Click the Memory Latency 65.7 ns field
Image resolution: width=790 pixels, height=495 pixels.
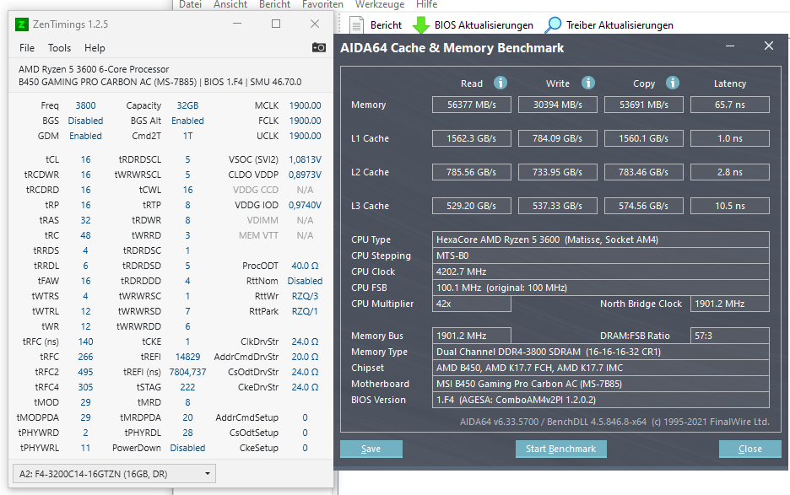[730, 105]
